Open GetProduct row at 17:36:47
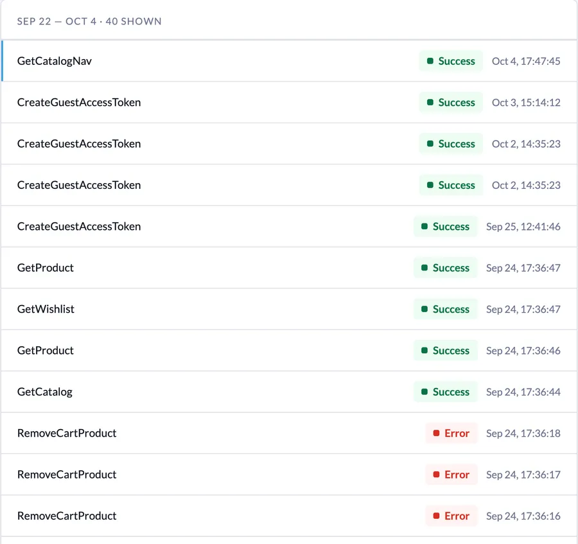This screenshot has width=578, height=544. pyautogui.click(x=289, y=268)
